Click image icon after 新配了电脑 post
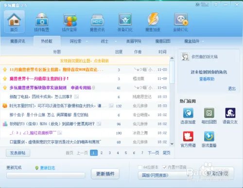This screenshot has height=188, width=243. coord(76,97)
